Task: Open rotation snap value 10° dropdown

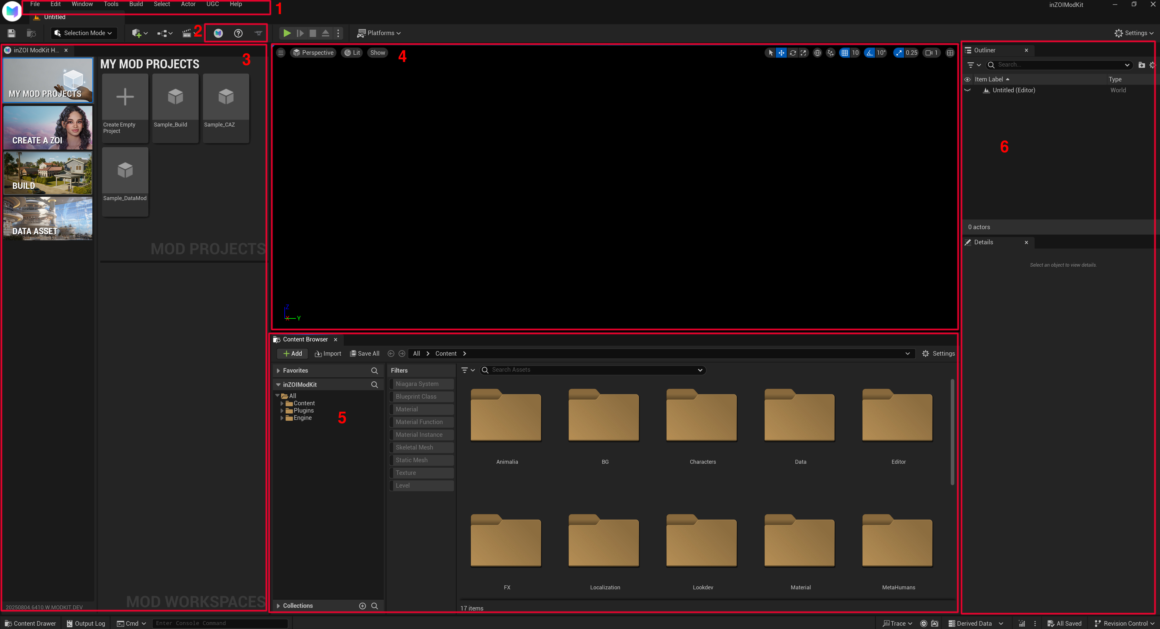Action: click(x=881, y=53)
